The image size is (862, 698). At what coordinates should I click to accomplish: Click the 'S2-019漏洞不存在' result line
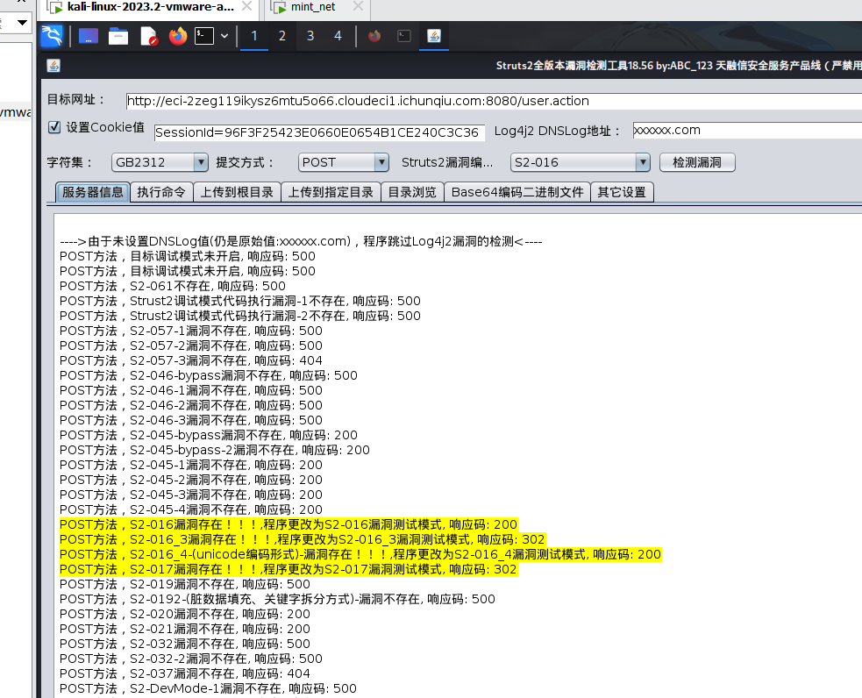pos(185,584)
